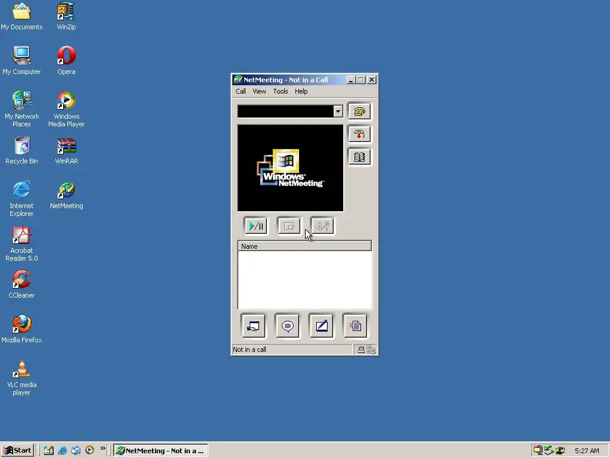This screenshot has height=458, width=610.
Task: Launch Outlook Express from quick launch
Action: [76, 451]
